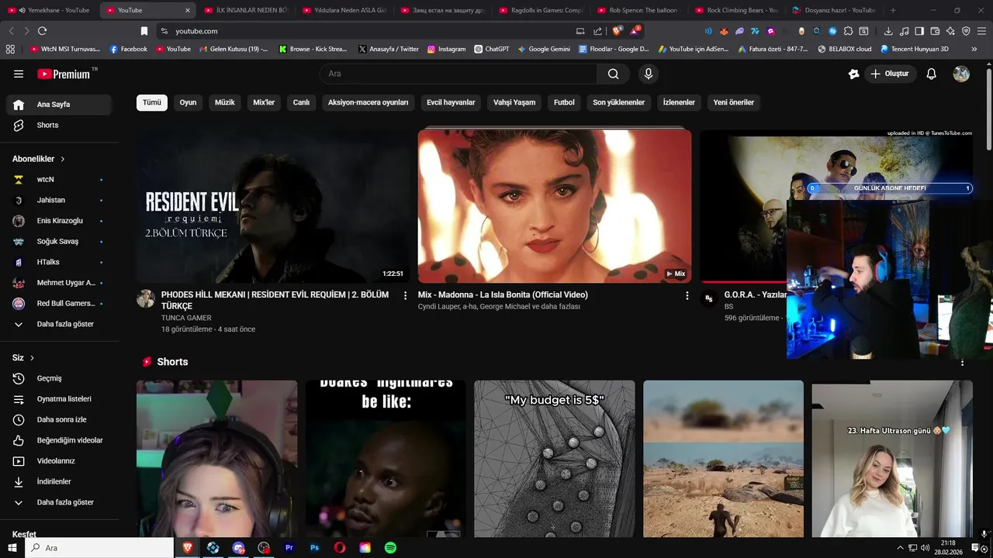Open İndirilenler in sidebar

click(61, 481)
